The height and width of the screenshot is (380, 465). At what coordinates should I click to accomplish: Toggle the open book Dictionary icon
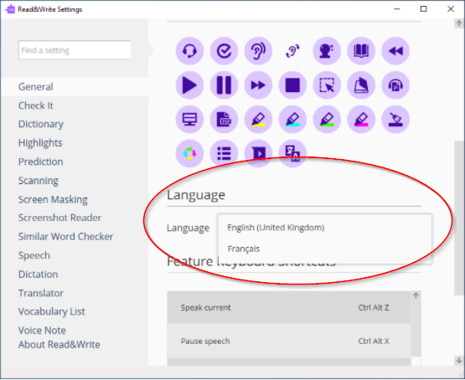coord(361,51)
